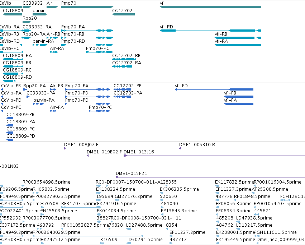Screen dimensions: 305x245
Task: Click the AT25308.5prime EST label
Action: pyautogui.click(x=270, y=189)
